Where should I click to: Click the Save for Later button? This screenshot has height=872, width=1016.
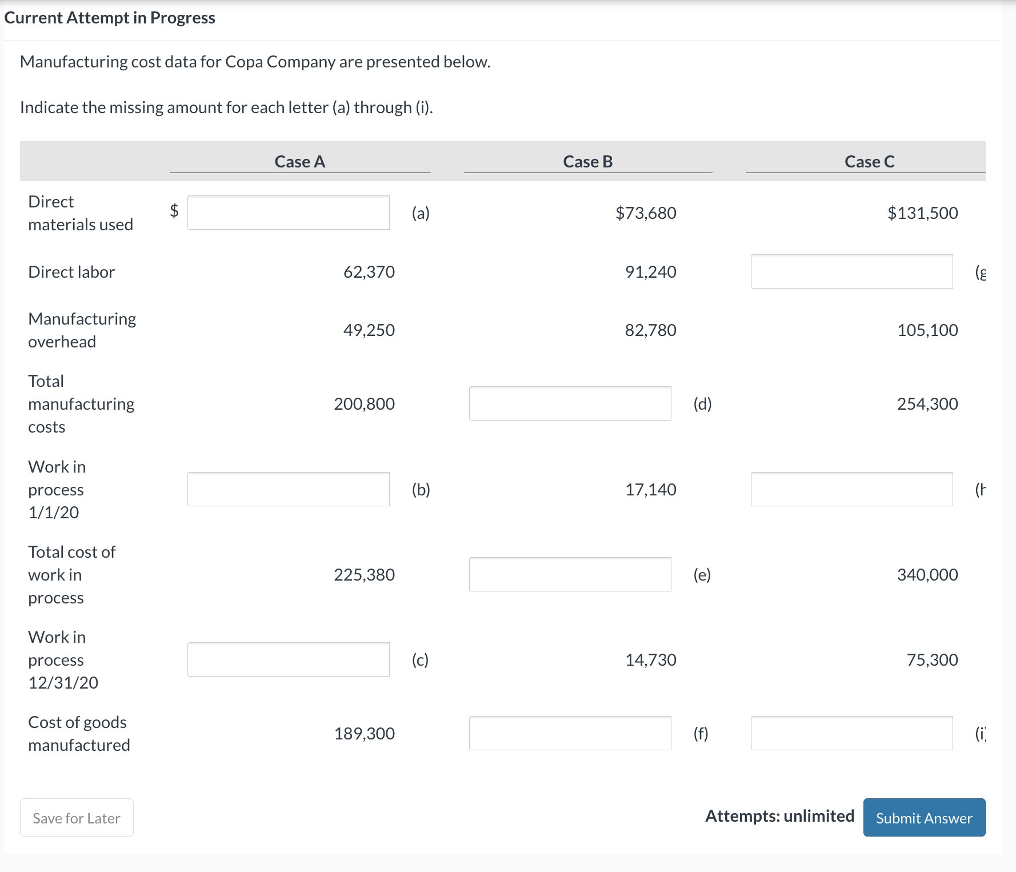click(x=76, y=817)
